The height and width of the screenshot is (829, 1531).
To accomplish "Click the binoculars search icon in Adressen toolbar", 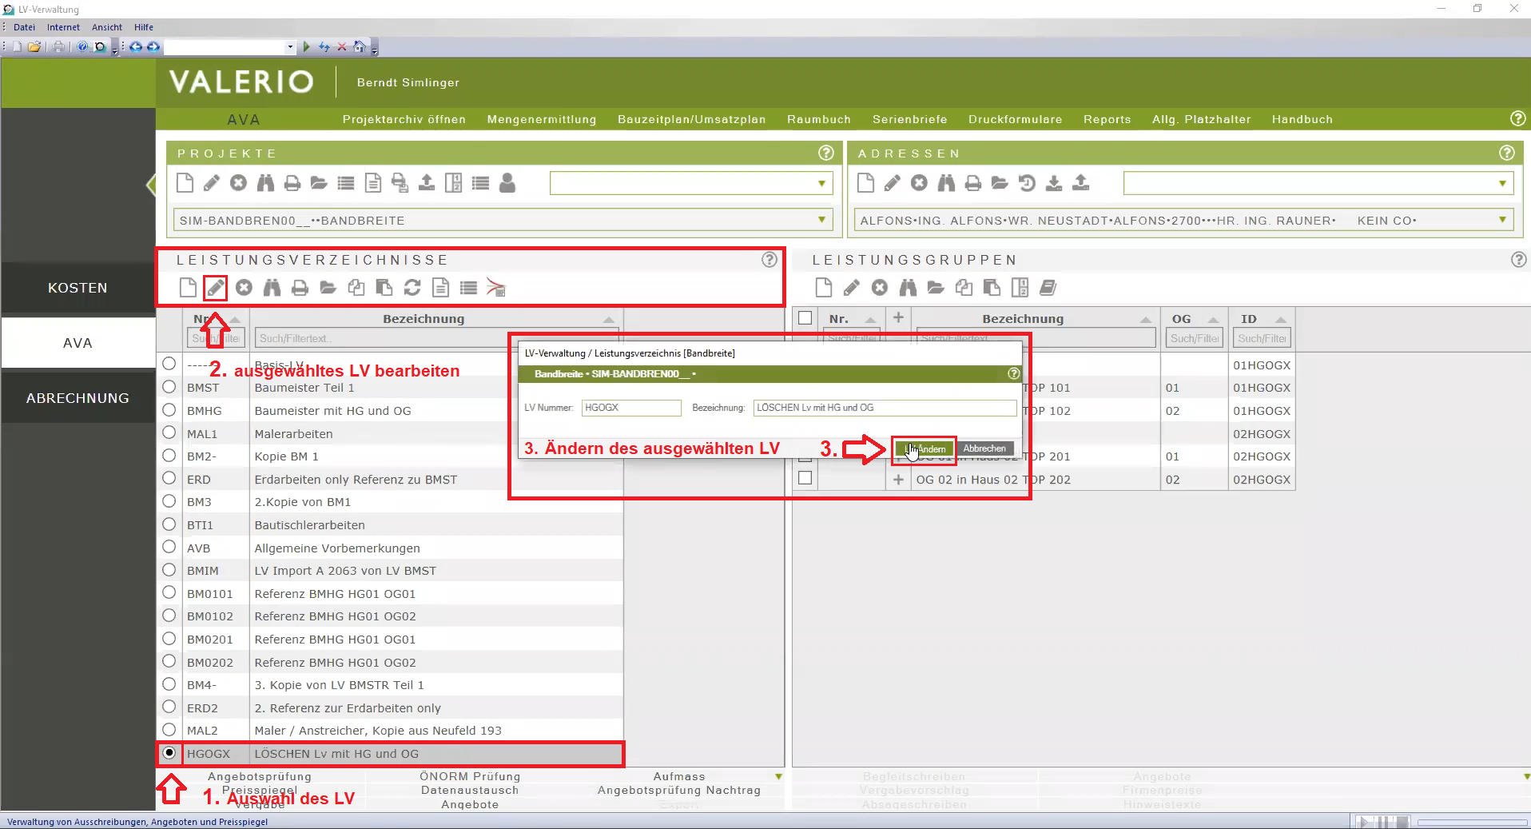I will (946, 183).
